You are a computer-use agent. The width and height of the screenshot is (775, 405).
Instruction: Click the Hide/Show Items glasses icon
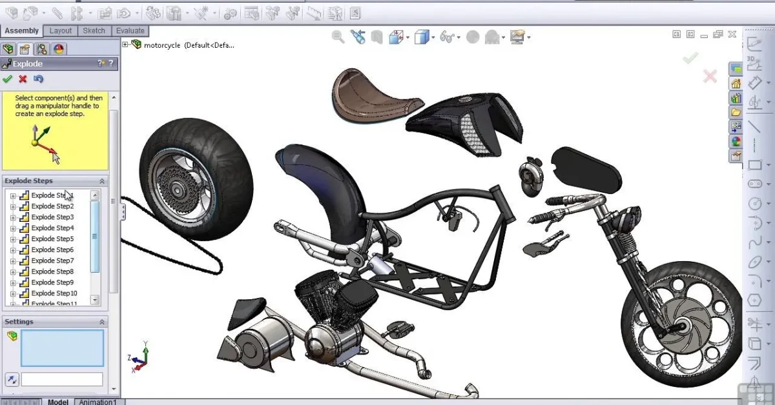point(446,37)
